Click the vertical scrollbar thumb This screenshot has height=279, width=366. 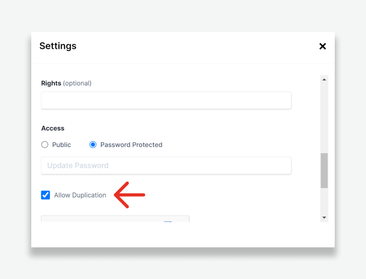tap(324, 170)
